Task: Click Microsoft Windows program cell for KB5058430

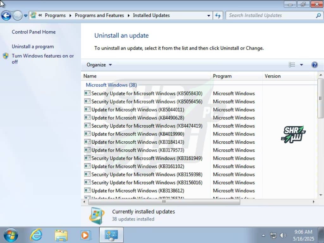Action: tap(234, 94)
